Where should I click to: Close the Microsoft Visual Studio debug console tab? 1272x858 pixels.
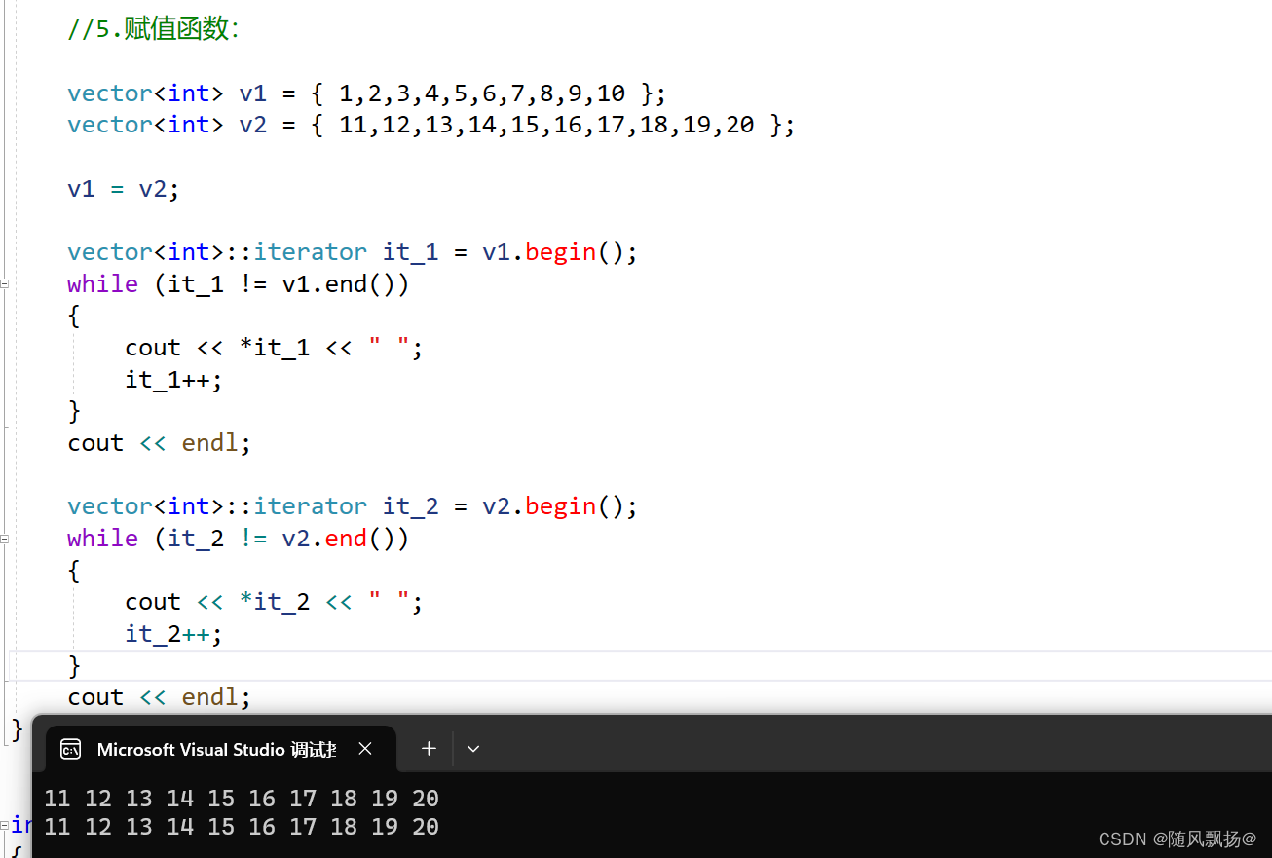[365, 749]
